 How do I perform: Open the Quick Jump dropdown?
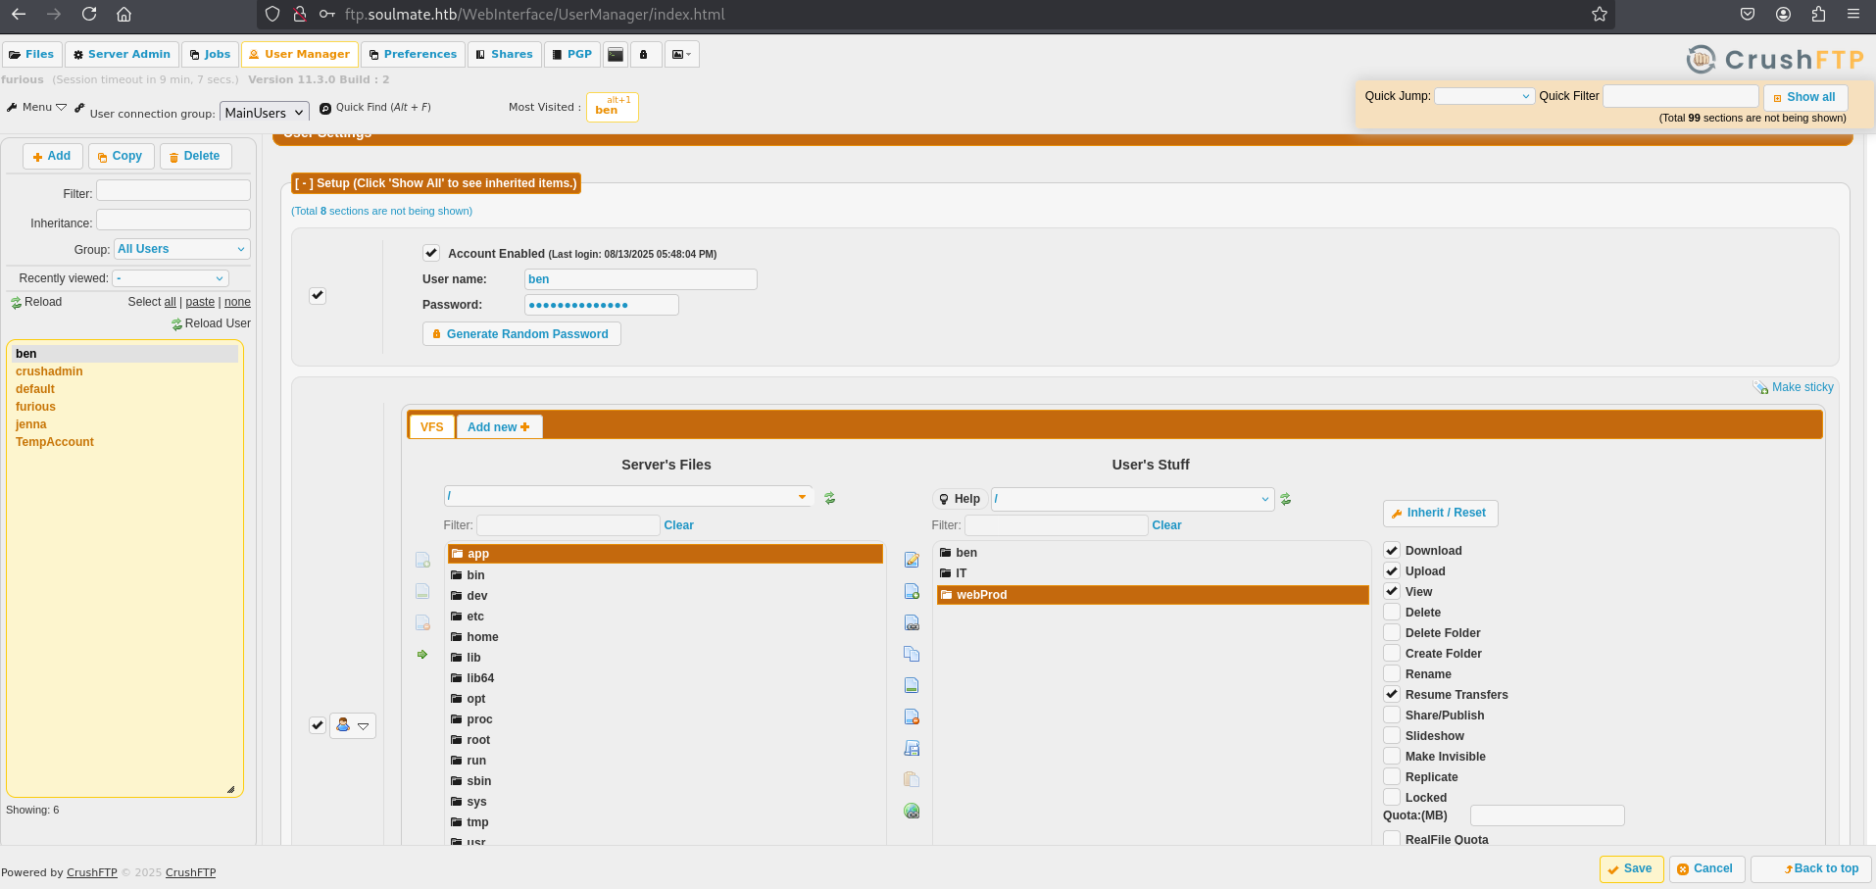[x=1484, y=96]
